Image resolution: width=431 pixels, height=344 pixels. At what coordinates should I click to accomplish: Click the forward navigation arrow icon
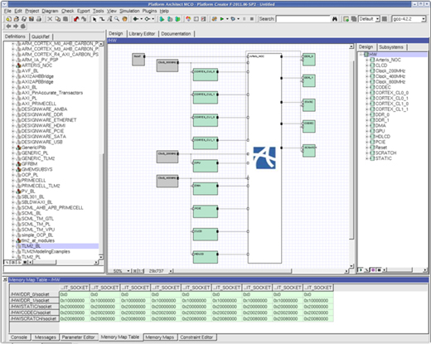click(x=16, y=27)
